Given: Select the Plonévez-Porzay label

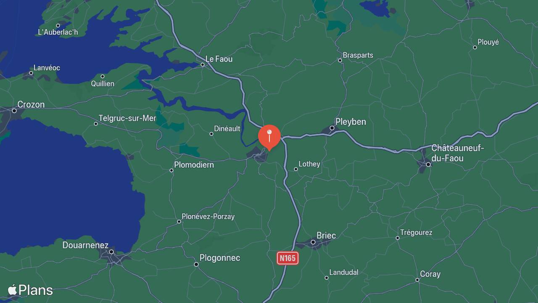Looking at the screenshot, I should pos(208,217).
